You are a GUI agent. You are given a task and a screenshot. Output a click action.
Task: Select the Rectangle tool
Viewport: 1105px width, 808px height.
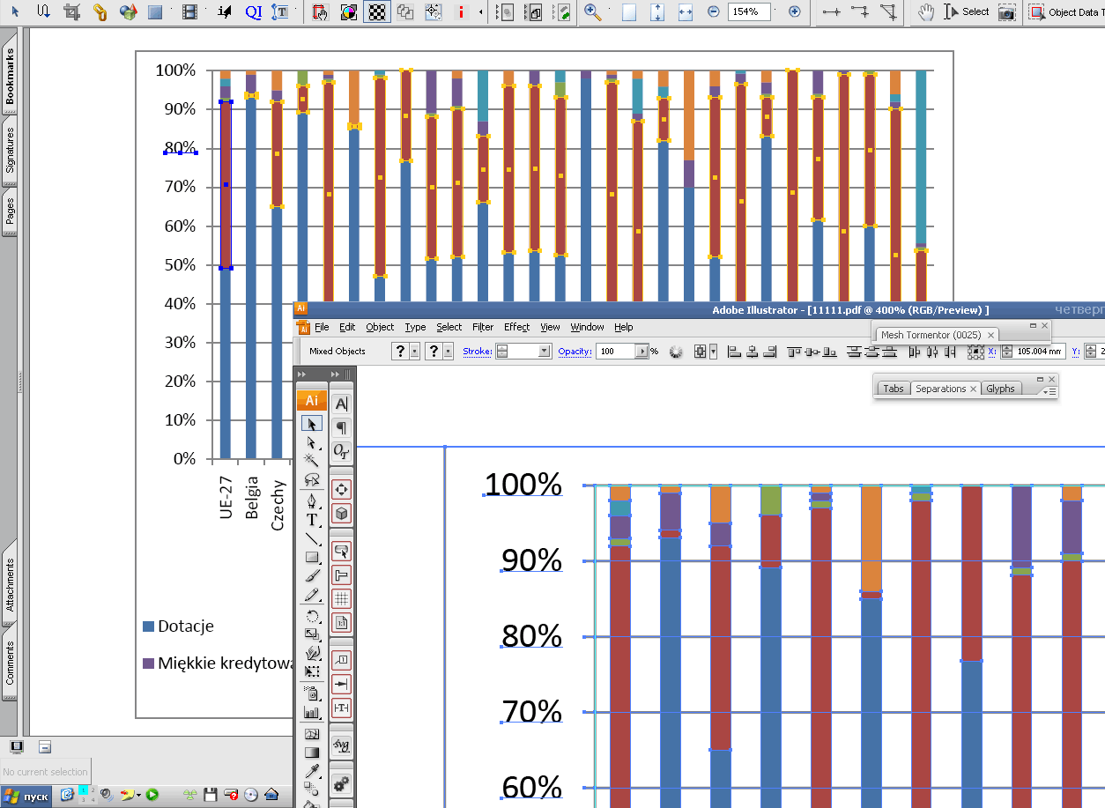[311, 557]
